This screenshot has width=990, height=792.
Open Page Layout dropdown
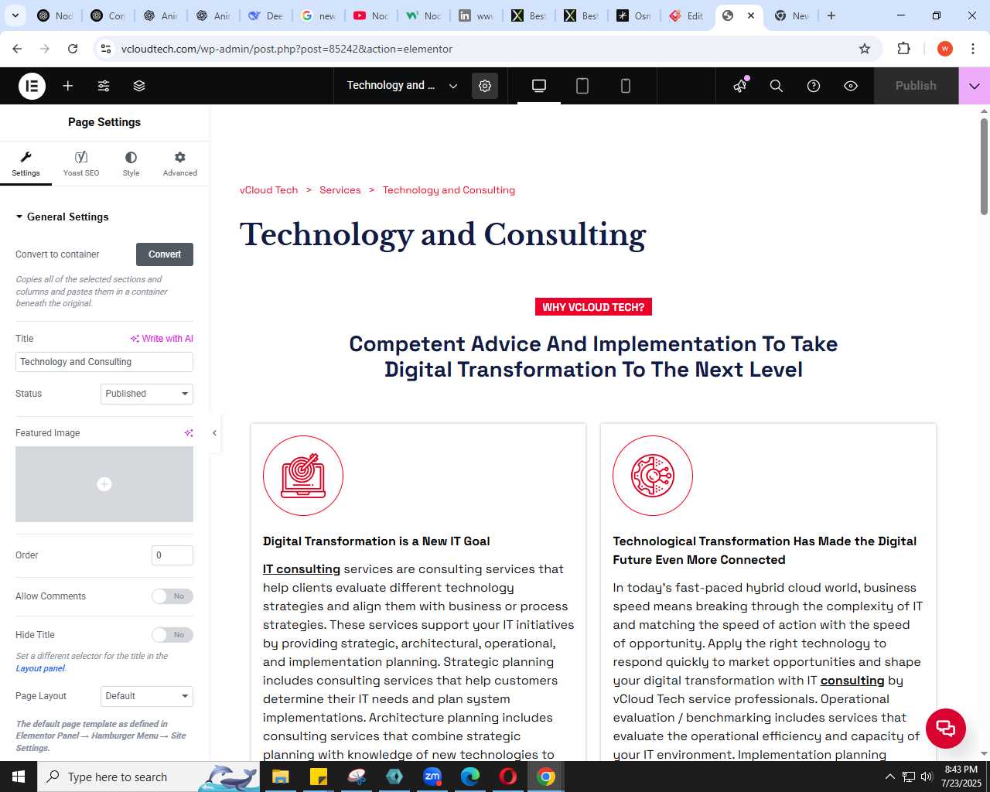click(147, 696)
